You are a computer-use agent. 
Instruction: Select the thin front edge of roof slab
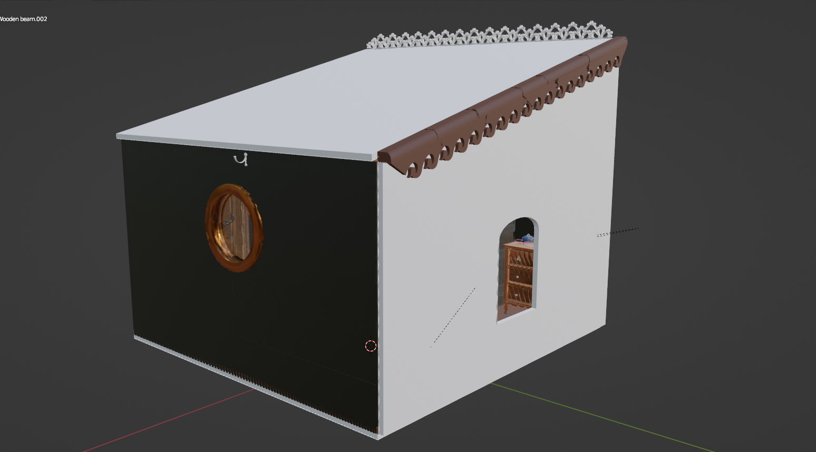coord(242,146)
